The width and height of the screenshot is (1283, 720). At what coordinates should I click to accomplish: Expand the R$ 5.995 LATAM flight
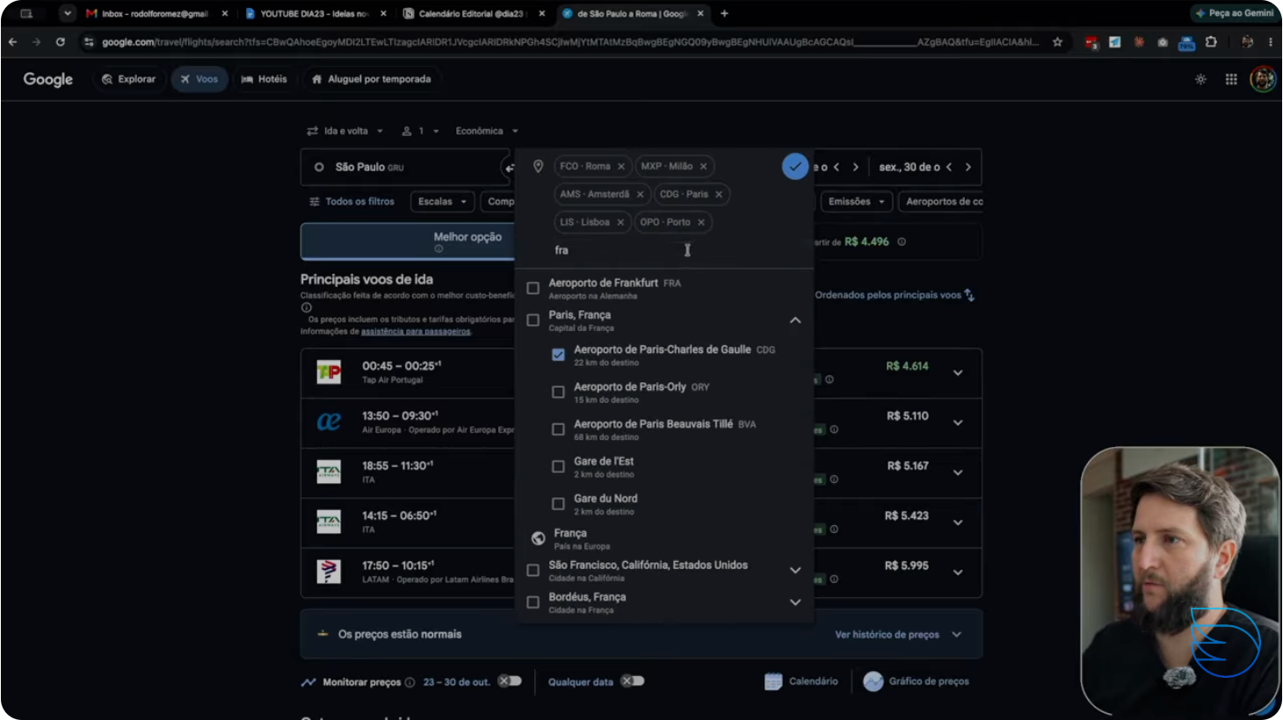coord(958,572)
